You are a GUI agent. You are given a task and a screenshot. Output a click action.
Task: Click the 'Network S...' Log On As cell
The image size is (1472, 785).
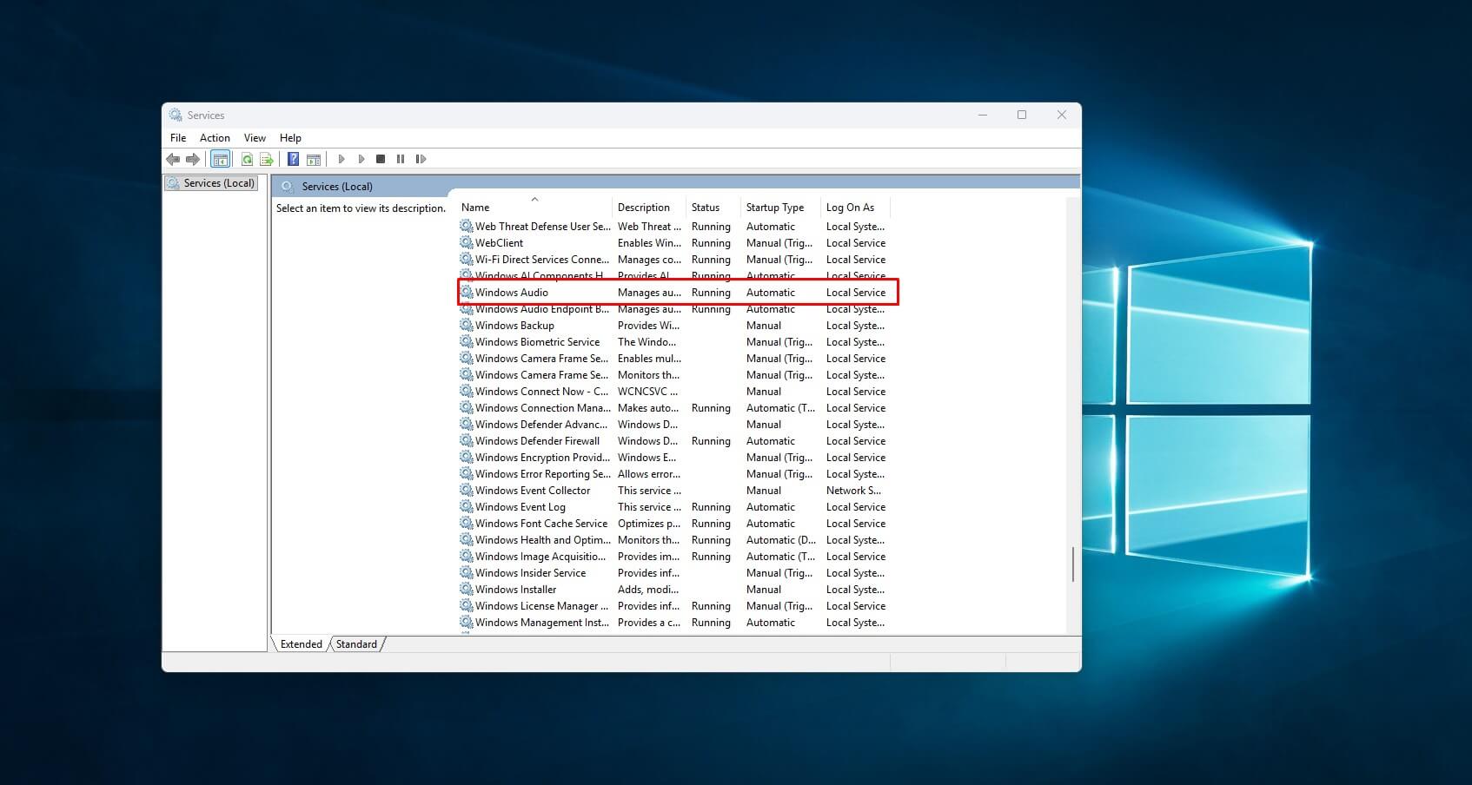(x=853, y=490)
